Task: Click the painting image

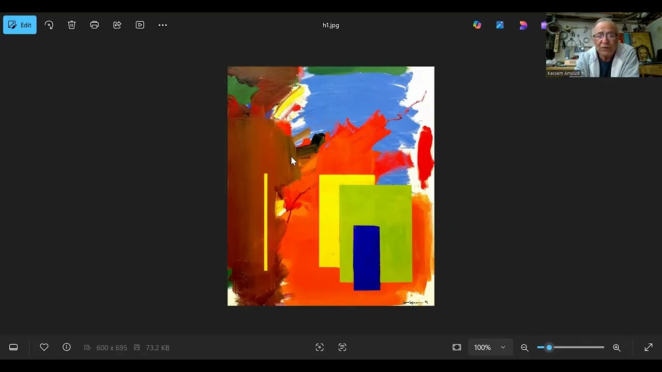Action: pos(331,186)
